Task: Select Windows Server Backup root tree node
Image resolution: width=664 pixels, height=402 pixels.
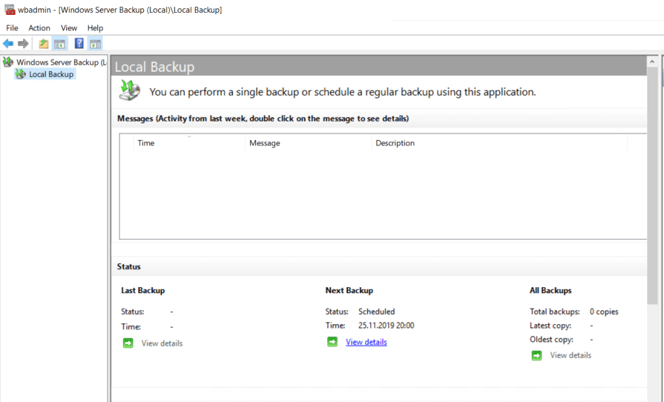Action: coord(57,62)
